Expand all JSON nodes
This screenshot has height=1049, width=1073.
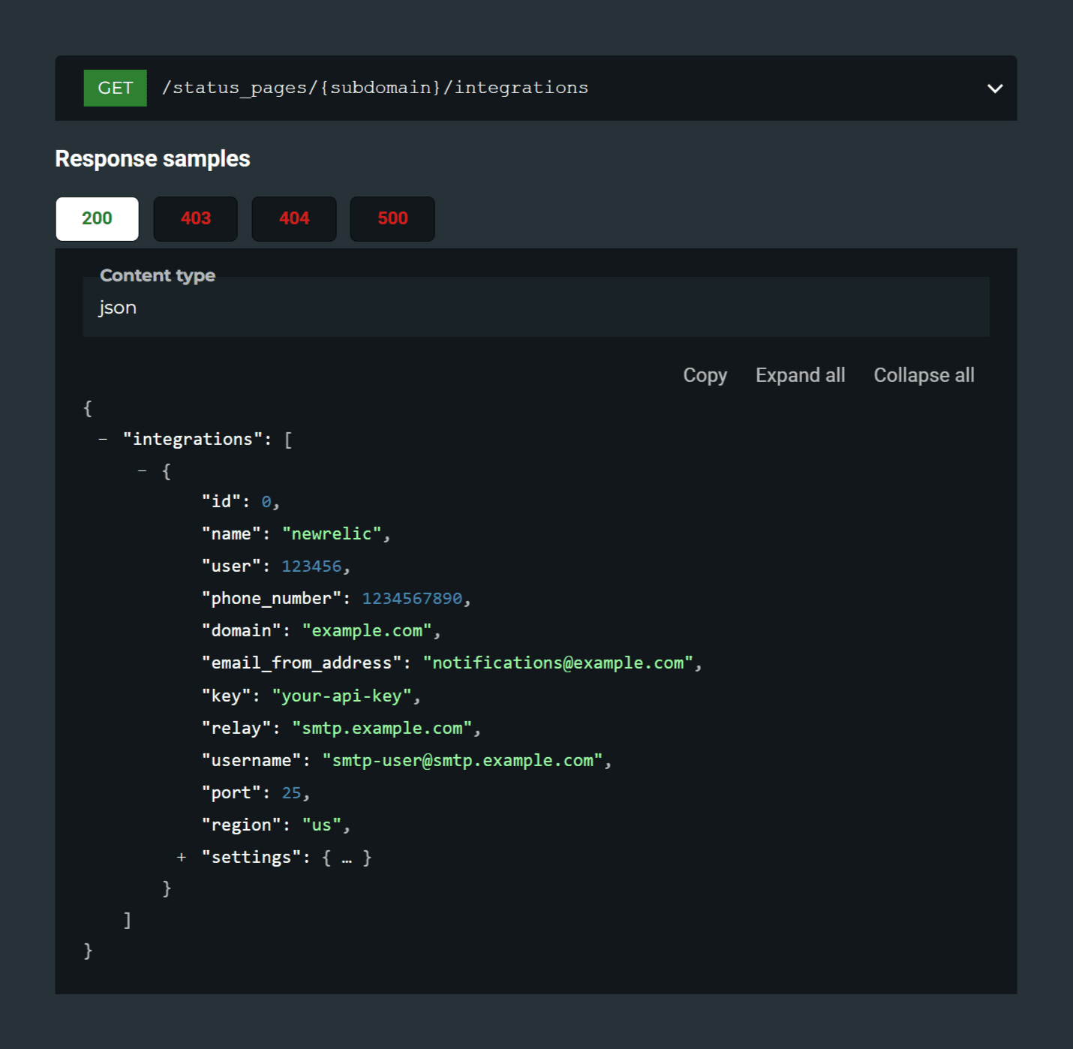[x=800, y=374]
